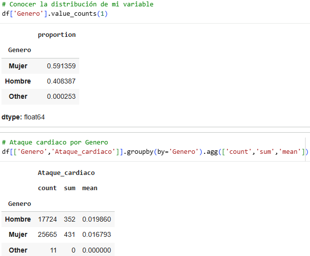Click the Mujer row in proportion table

pos(40,66)
